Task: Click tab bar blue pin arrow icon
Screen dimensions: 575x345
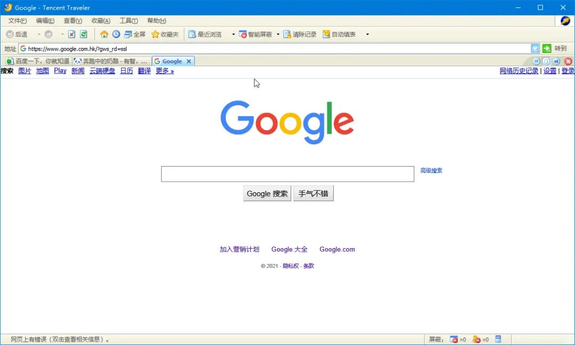Action: [x=556, y=61]
